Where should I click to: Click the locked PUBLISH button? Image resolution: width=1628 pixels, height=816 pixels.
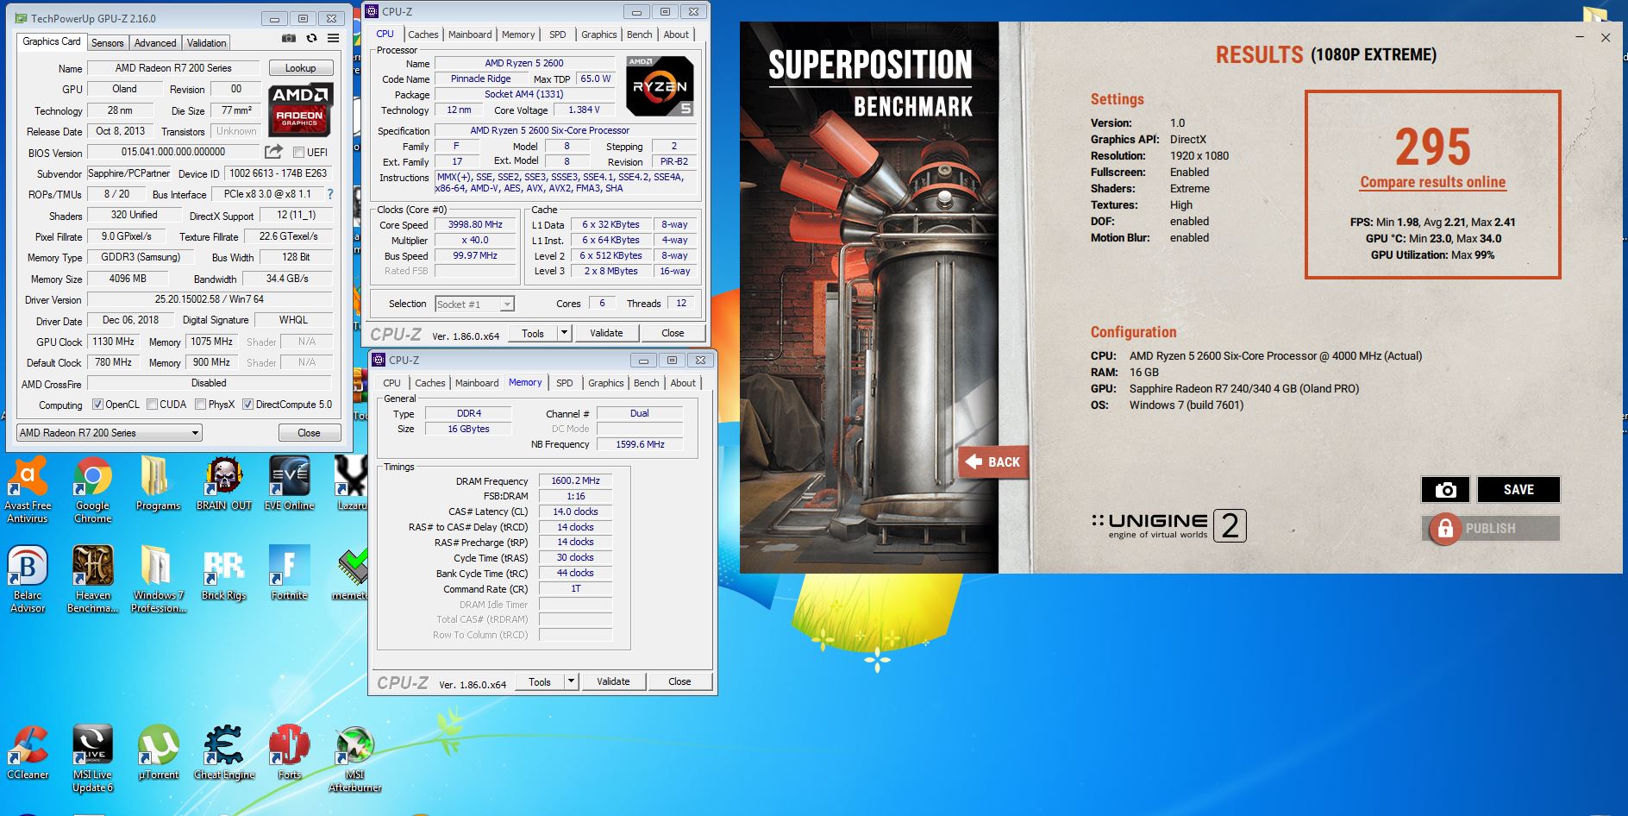[x=1491, y=528]
